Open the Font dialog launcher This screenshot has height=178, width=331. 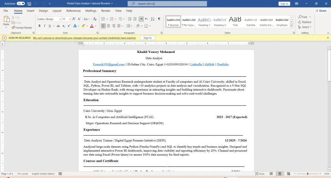click(x=97, y=33)
